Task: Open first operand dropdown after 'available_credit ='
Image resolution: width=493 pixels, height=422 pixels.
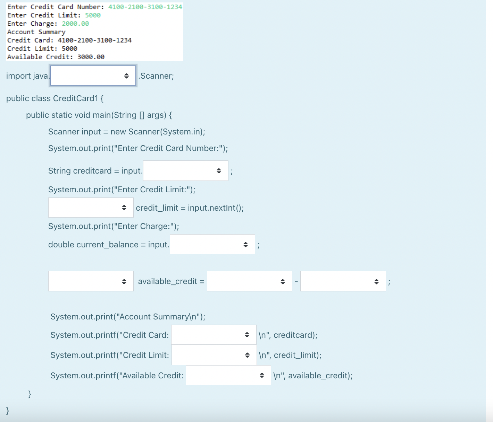Action: pos(250,281)
